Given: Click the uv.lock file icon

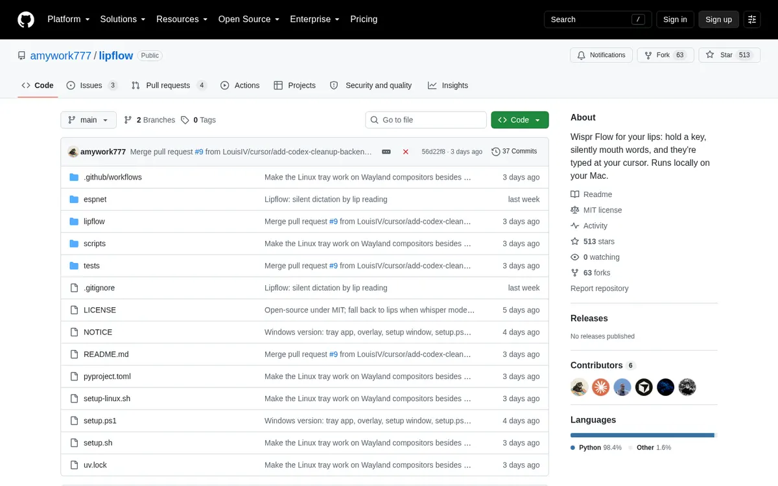Looking at the screenshot, I should 74,465.
